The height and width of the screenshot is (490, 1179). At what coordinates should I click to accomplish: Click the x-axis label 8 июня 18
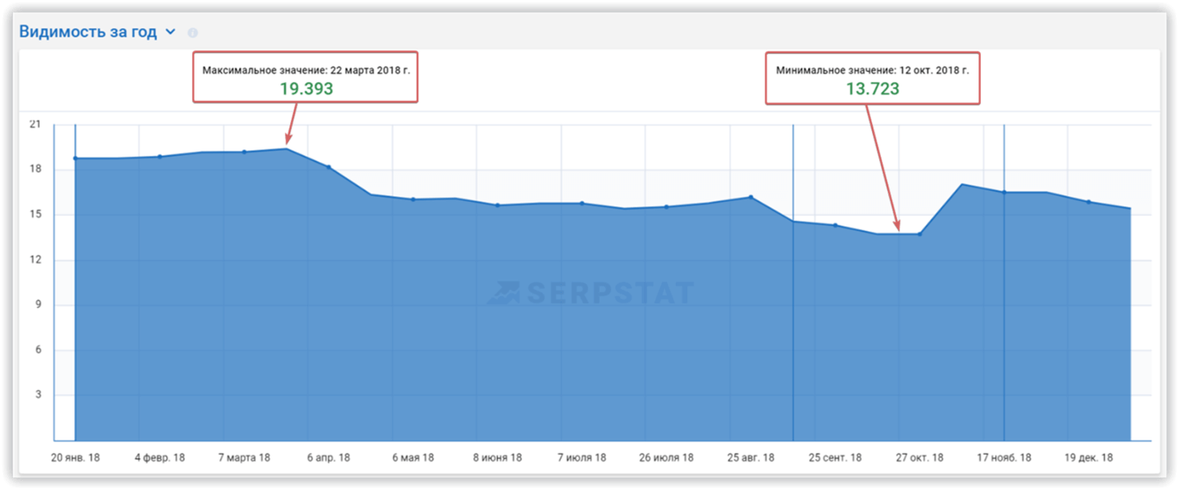497,458
